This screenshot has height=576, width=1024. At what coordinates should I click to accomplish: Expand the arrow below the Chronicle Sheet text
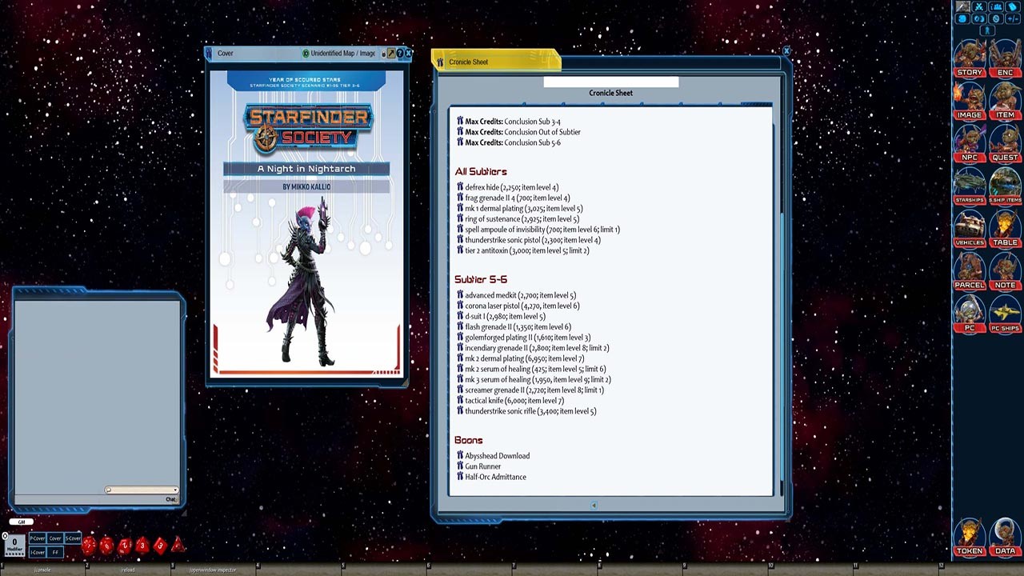tap(594, 505)
